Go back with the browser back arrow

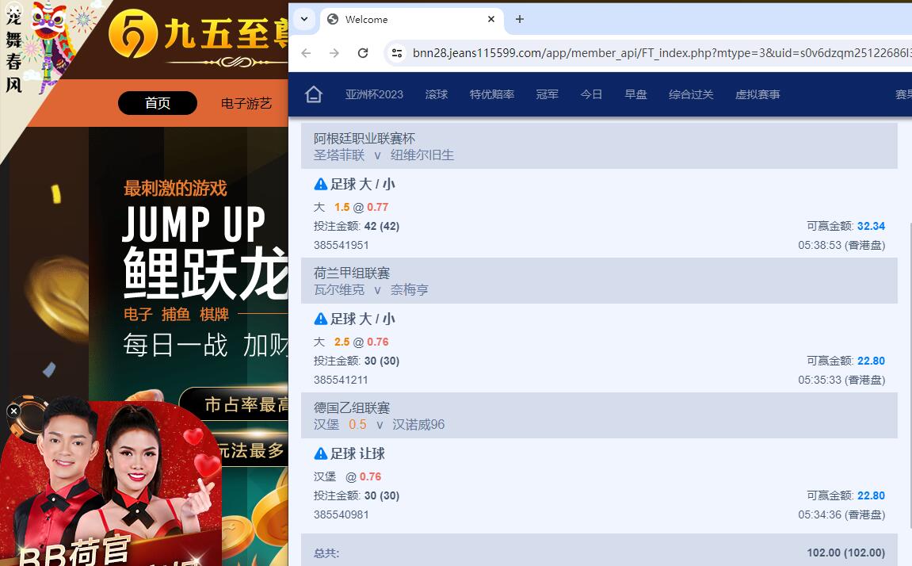pyautogui.click(x=306, y=53)
